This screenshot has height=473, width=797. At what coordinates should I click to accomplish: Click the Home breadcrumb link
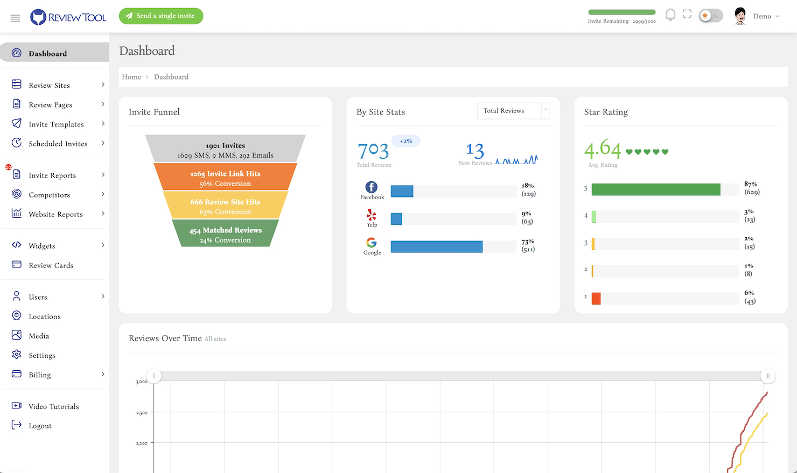tap(131, 76)
